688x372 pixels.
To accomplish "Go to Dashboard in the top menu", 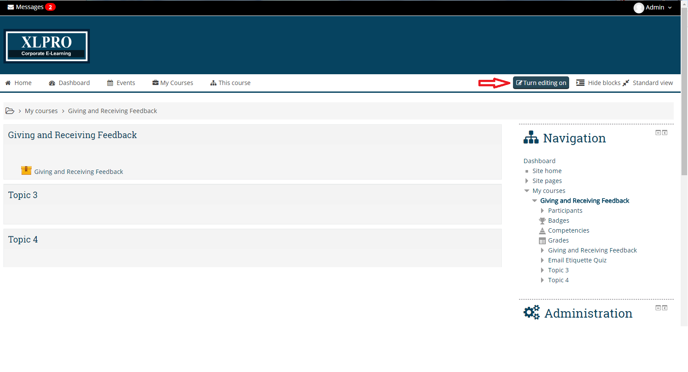I will tap(69, 83).
